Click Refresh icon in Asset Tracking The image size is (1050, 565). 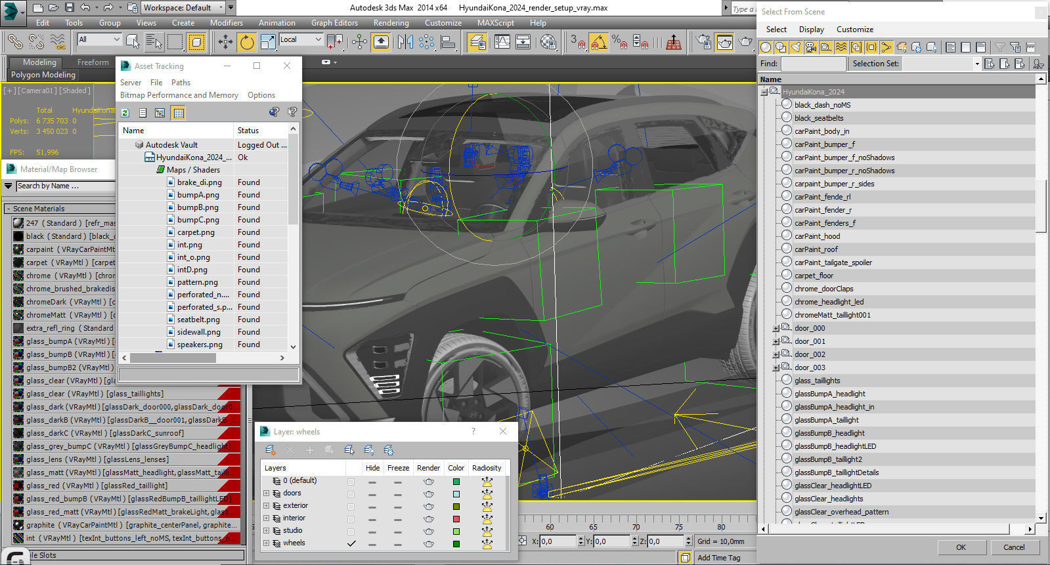125,113
